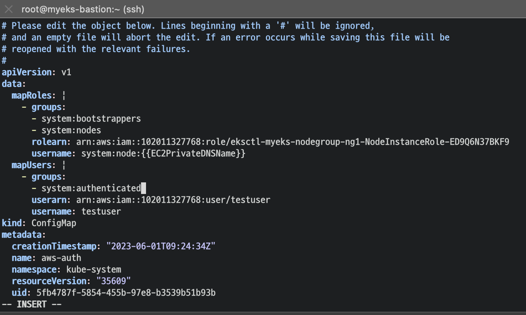Click the metadata key
The height and width of the screenshot is (315, 526).
pos(22,235)
